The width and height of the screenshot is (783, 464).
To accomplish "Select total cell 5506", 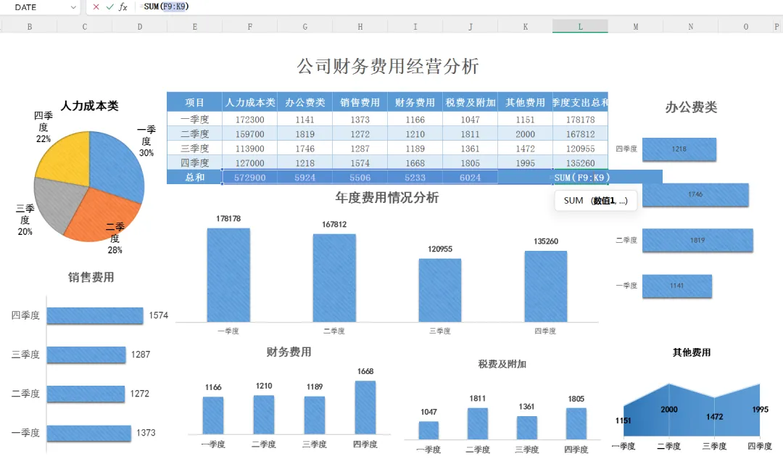I will [360, 178].
